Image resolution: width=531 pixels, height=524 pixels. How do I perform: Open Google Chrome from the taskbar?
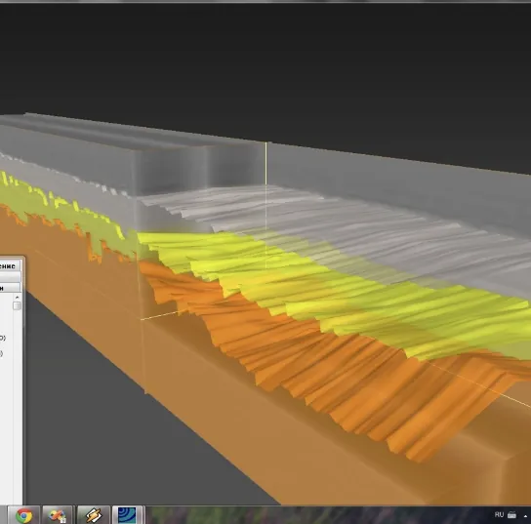coord(24,516)
